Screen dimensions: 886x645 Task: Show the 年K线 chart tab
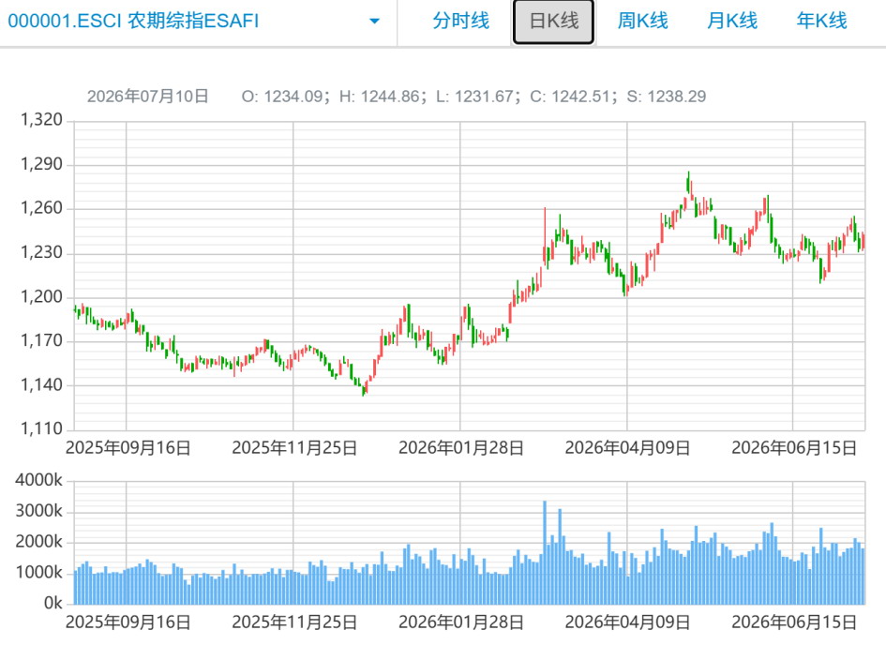coord(821,21)
